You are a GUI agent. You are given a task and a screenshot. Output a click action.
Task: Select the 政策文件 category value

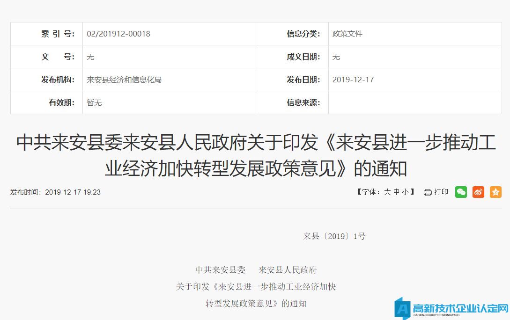click(347, 34)
